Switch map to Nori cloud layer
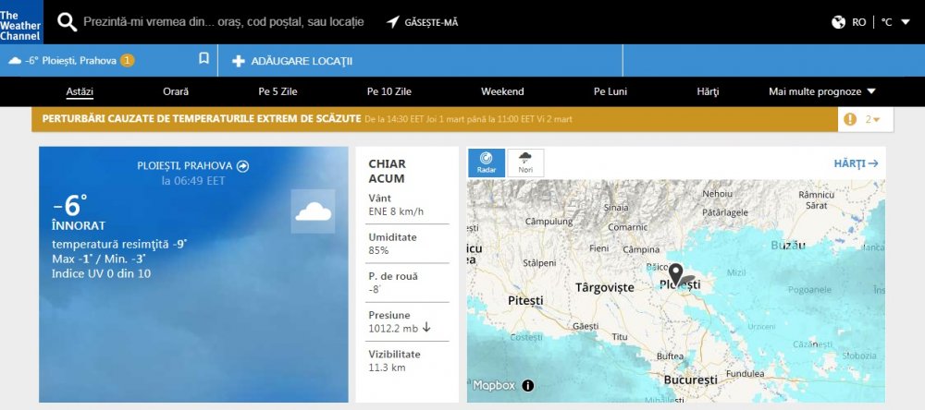925x410 pixels. (x=525, y=162)
